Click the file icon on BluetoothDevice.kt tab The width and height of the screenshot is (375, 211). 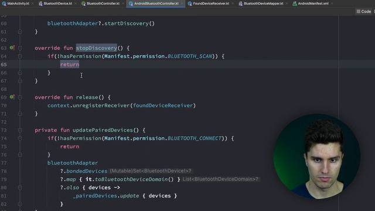40,4
